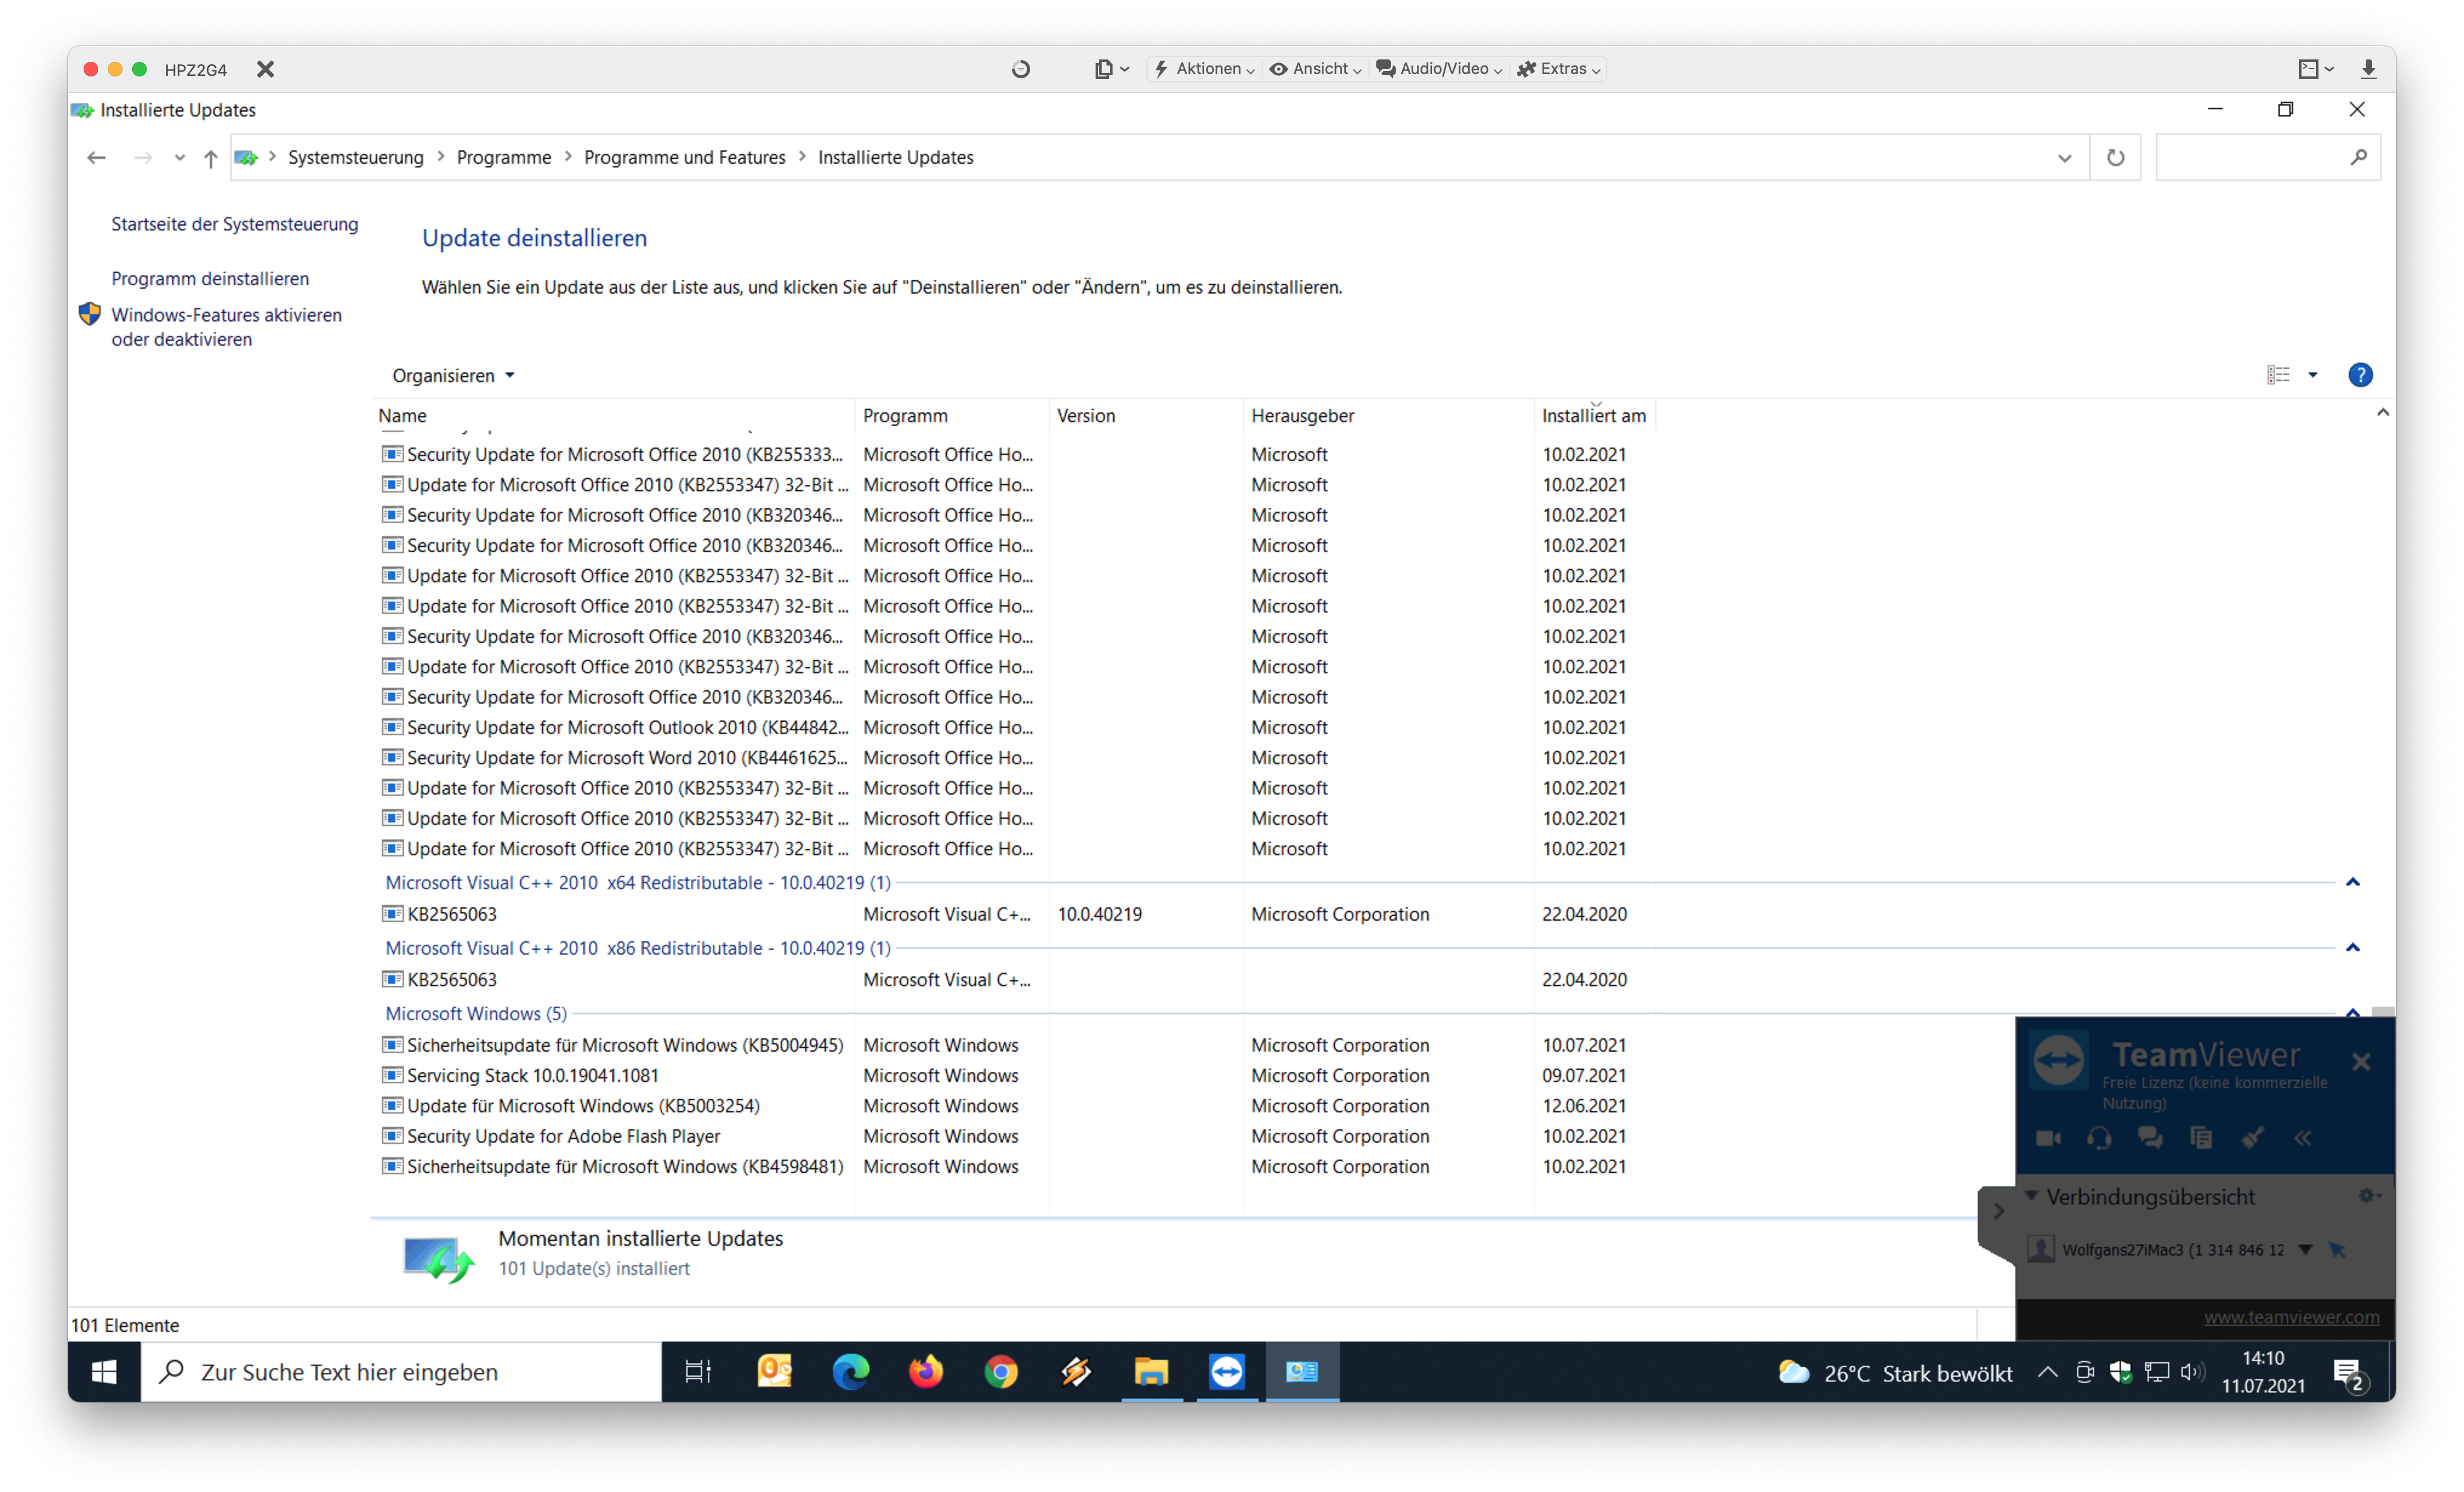Open the remote window layout dropdown

2316,69
